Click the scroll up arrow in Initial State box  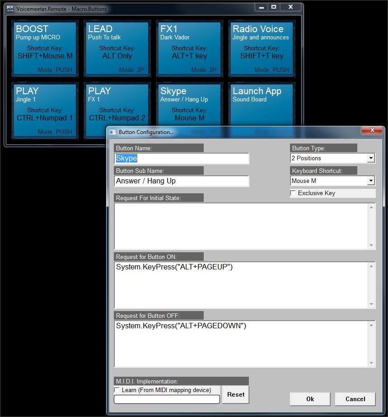(371, 207)
